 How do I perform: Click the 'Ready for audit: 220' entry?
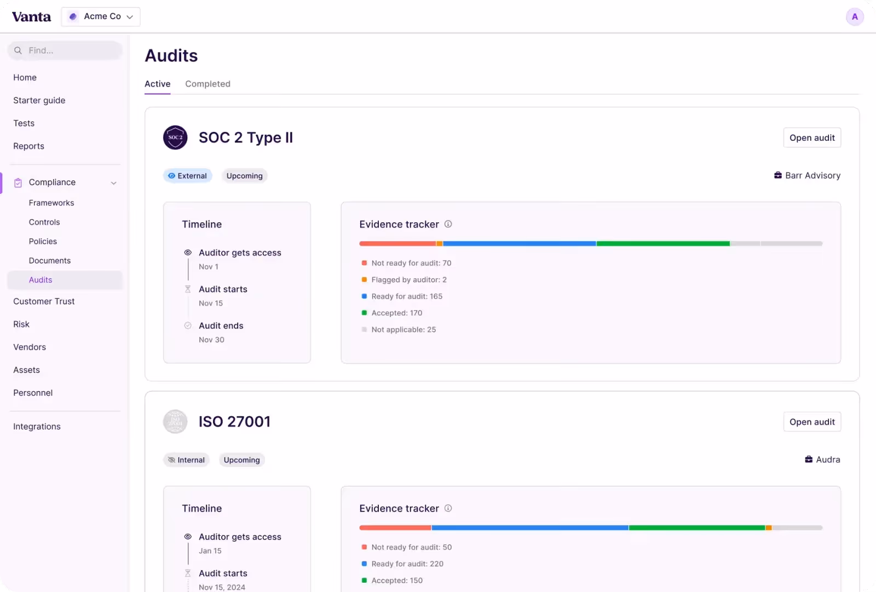click(x=402, y=564)
